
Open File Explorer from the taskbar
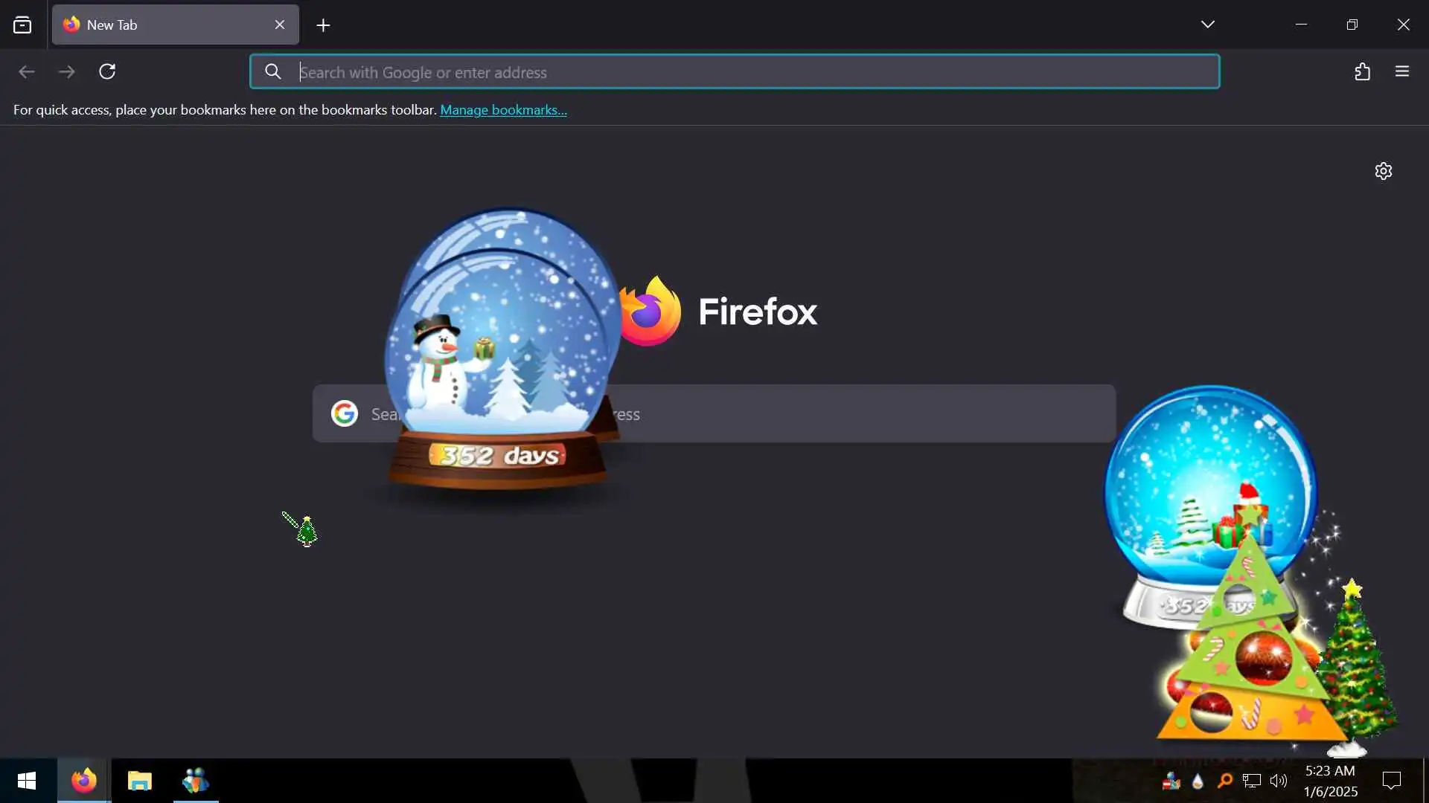139,781
